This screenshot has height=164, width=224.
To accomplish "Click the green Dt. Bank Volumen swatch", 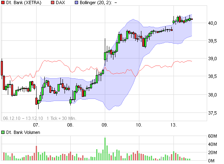I will 3,132.
